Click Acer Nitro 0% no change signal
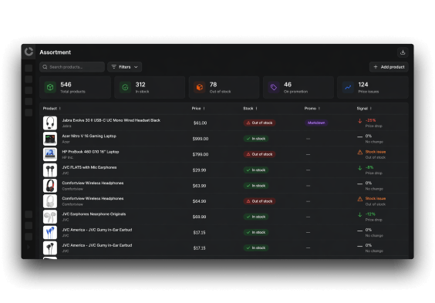The image size is (435, 303). point(370,139)
